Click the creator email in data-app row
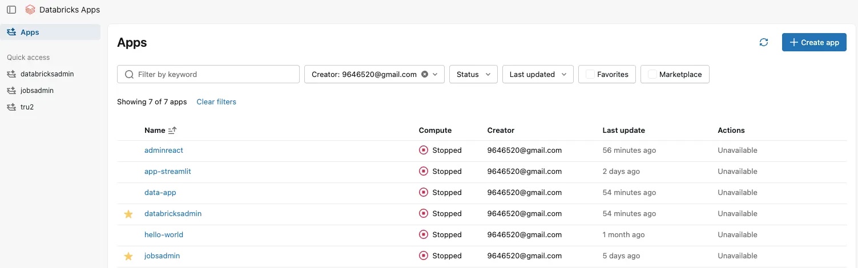858x268 pixels. (525, 193)
